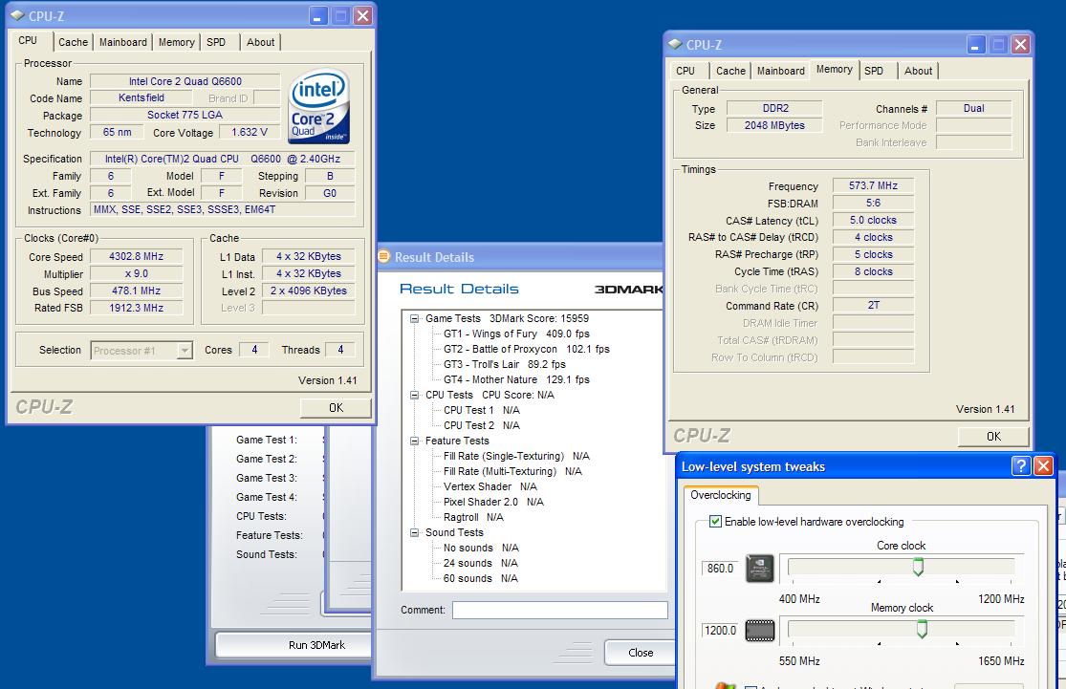This screenshot has width=1066, height=689.
Task: Collapse the Game Tests tree node
Action: click(x=414, y=318)
